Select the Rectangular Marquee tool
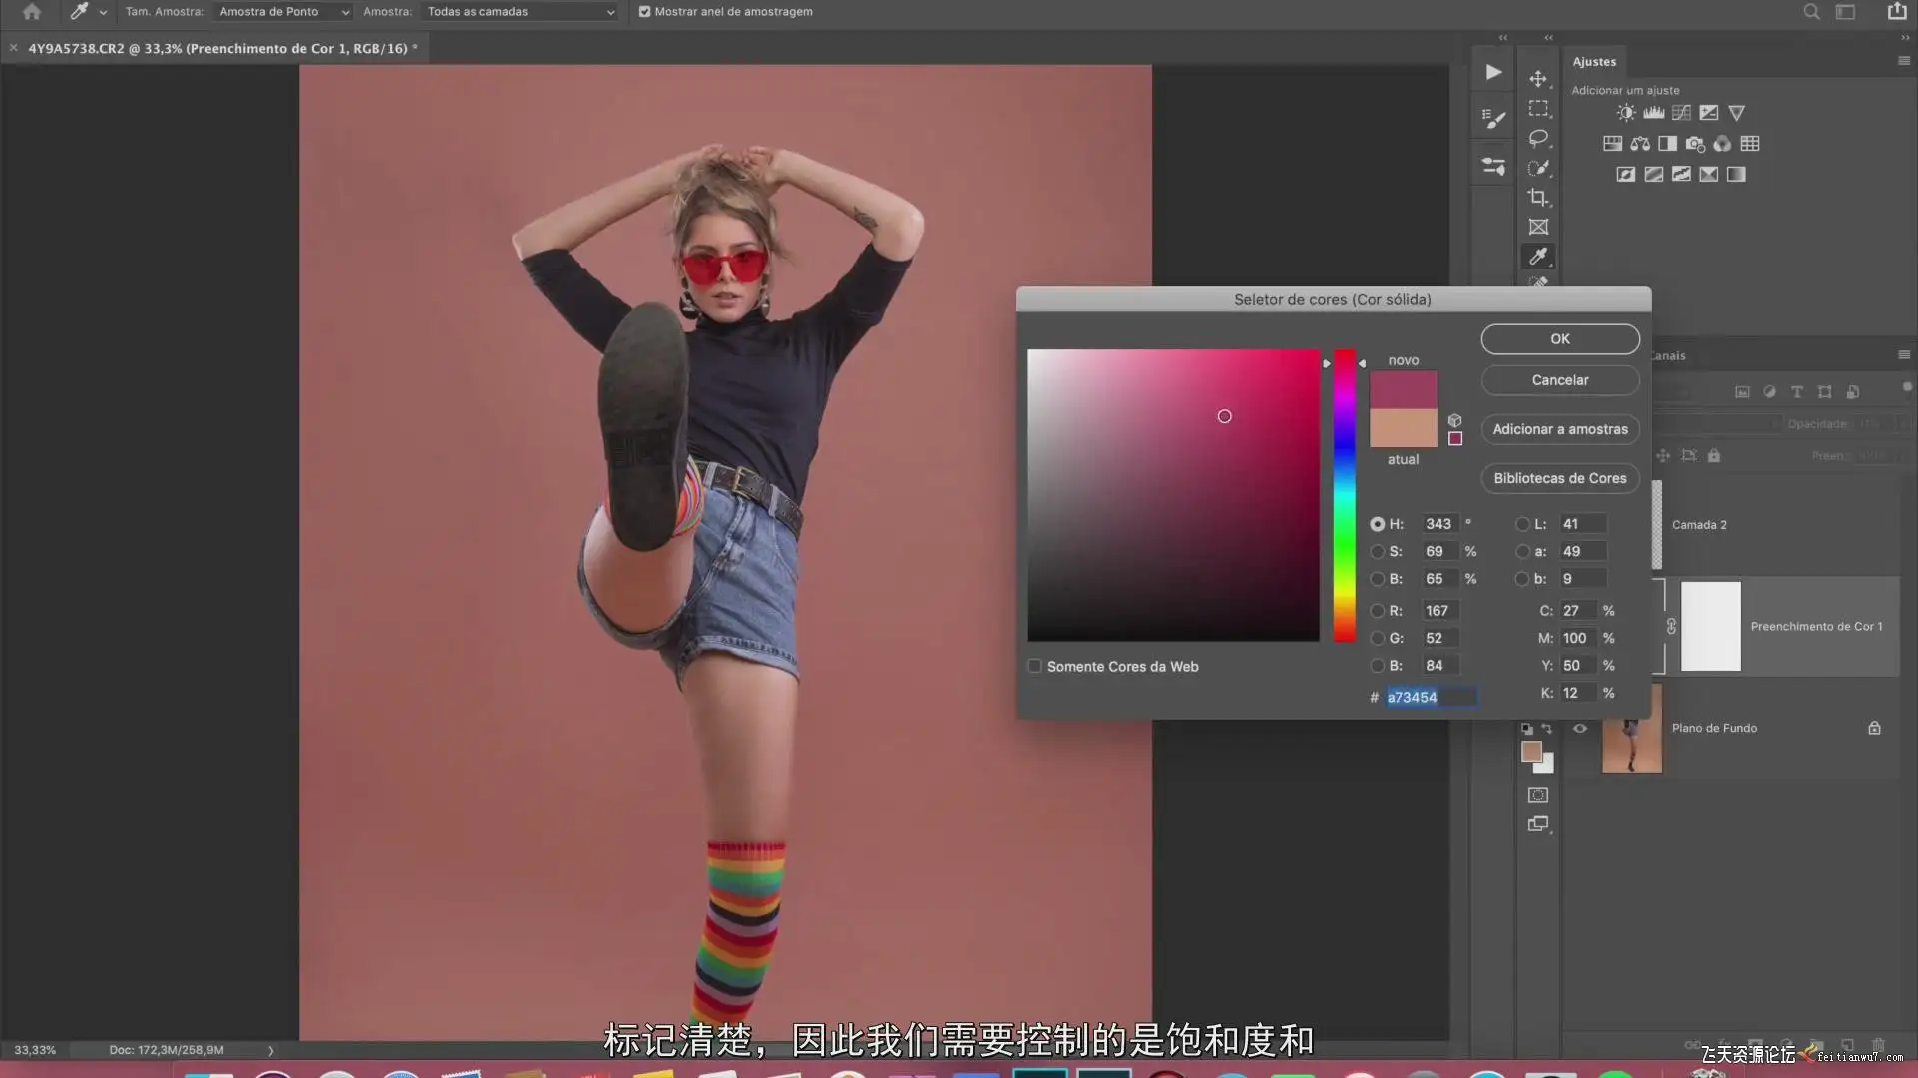The height and width of the screenshot is (1078, 1918). 1538,108
